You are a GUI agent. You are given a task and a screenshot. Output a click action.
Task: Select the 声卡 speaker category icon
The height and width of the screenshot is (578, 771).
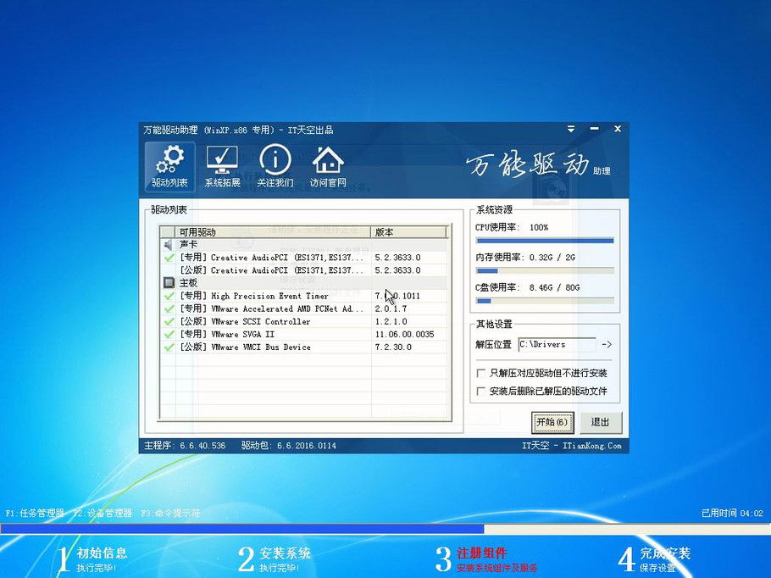[x=168, y=244]
